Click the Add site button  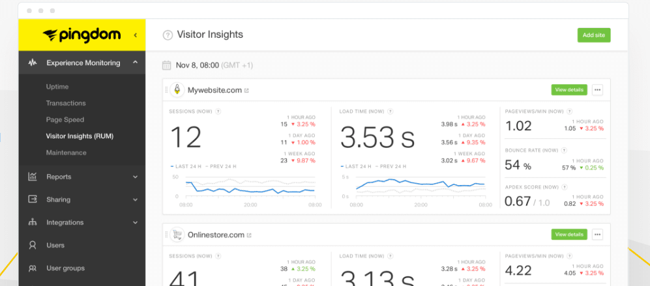pos(594,35)
